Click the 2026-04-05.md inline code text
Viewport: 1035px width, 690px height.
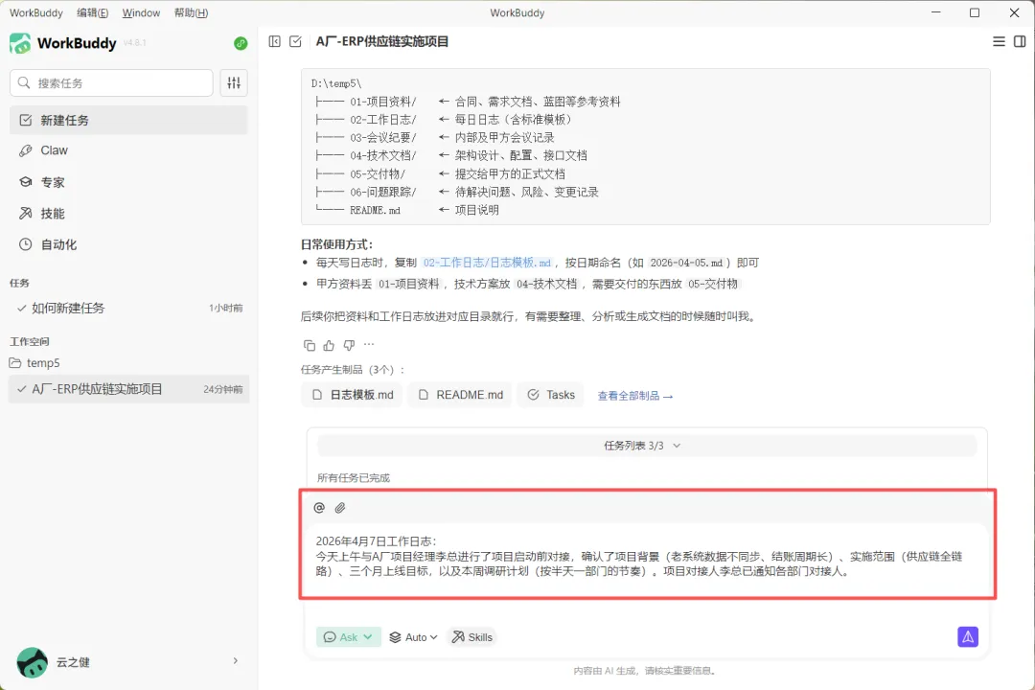[x=686, y=263]
